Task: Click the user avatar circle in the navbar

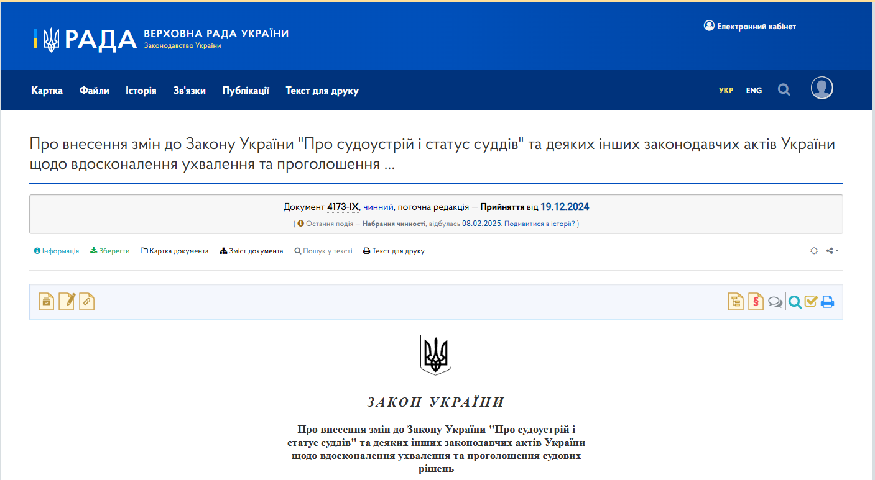Action: click(x=822, y=88)
